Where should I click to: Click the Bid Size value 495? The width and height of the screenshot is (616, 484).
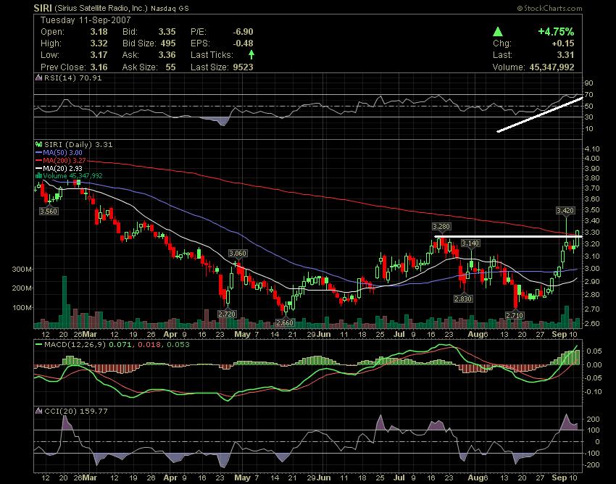(168, 43)
